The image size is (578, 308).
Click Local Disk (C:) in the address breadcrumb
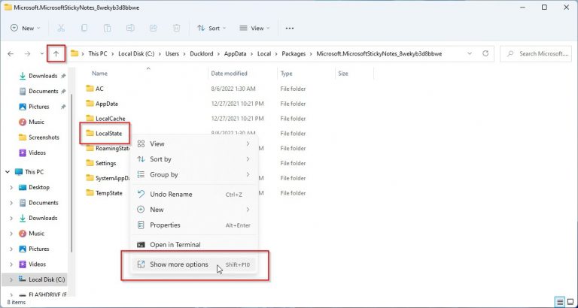[x=136, y=54]
